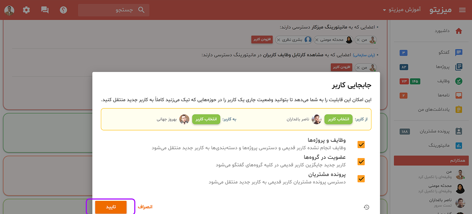Remove بشری نظری from monitoring access

(279, 40)
